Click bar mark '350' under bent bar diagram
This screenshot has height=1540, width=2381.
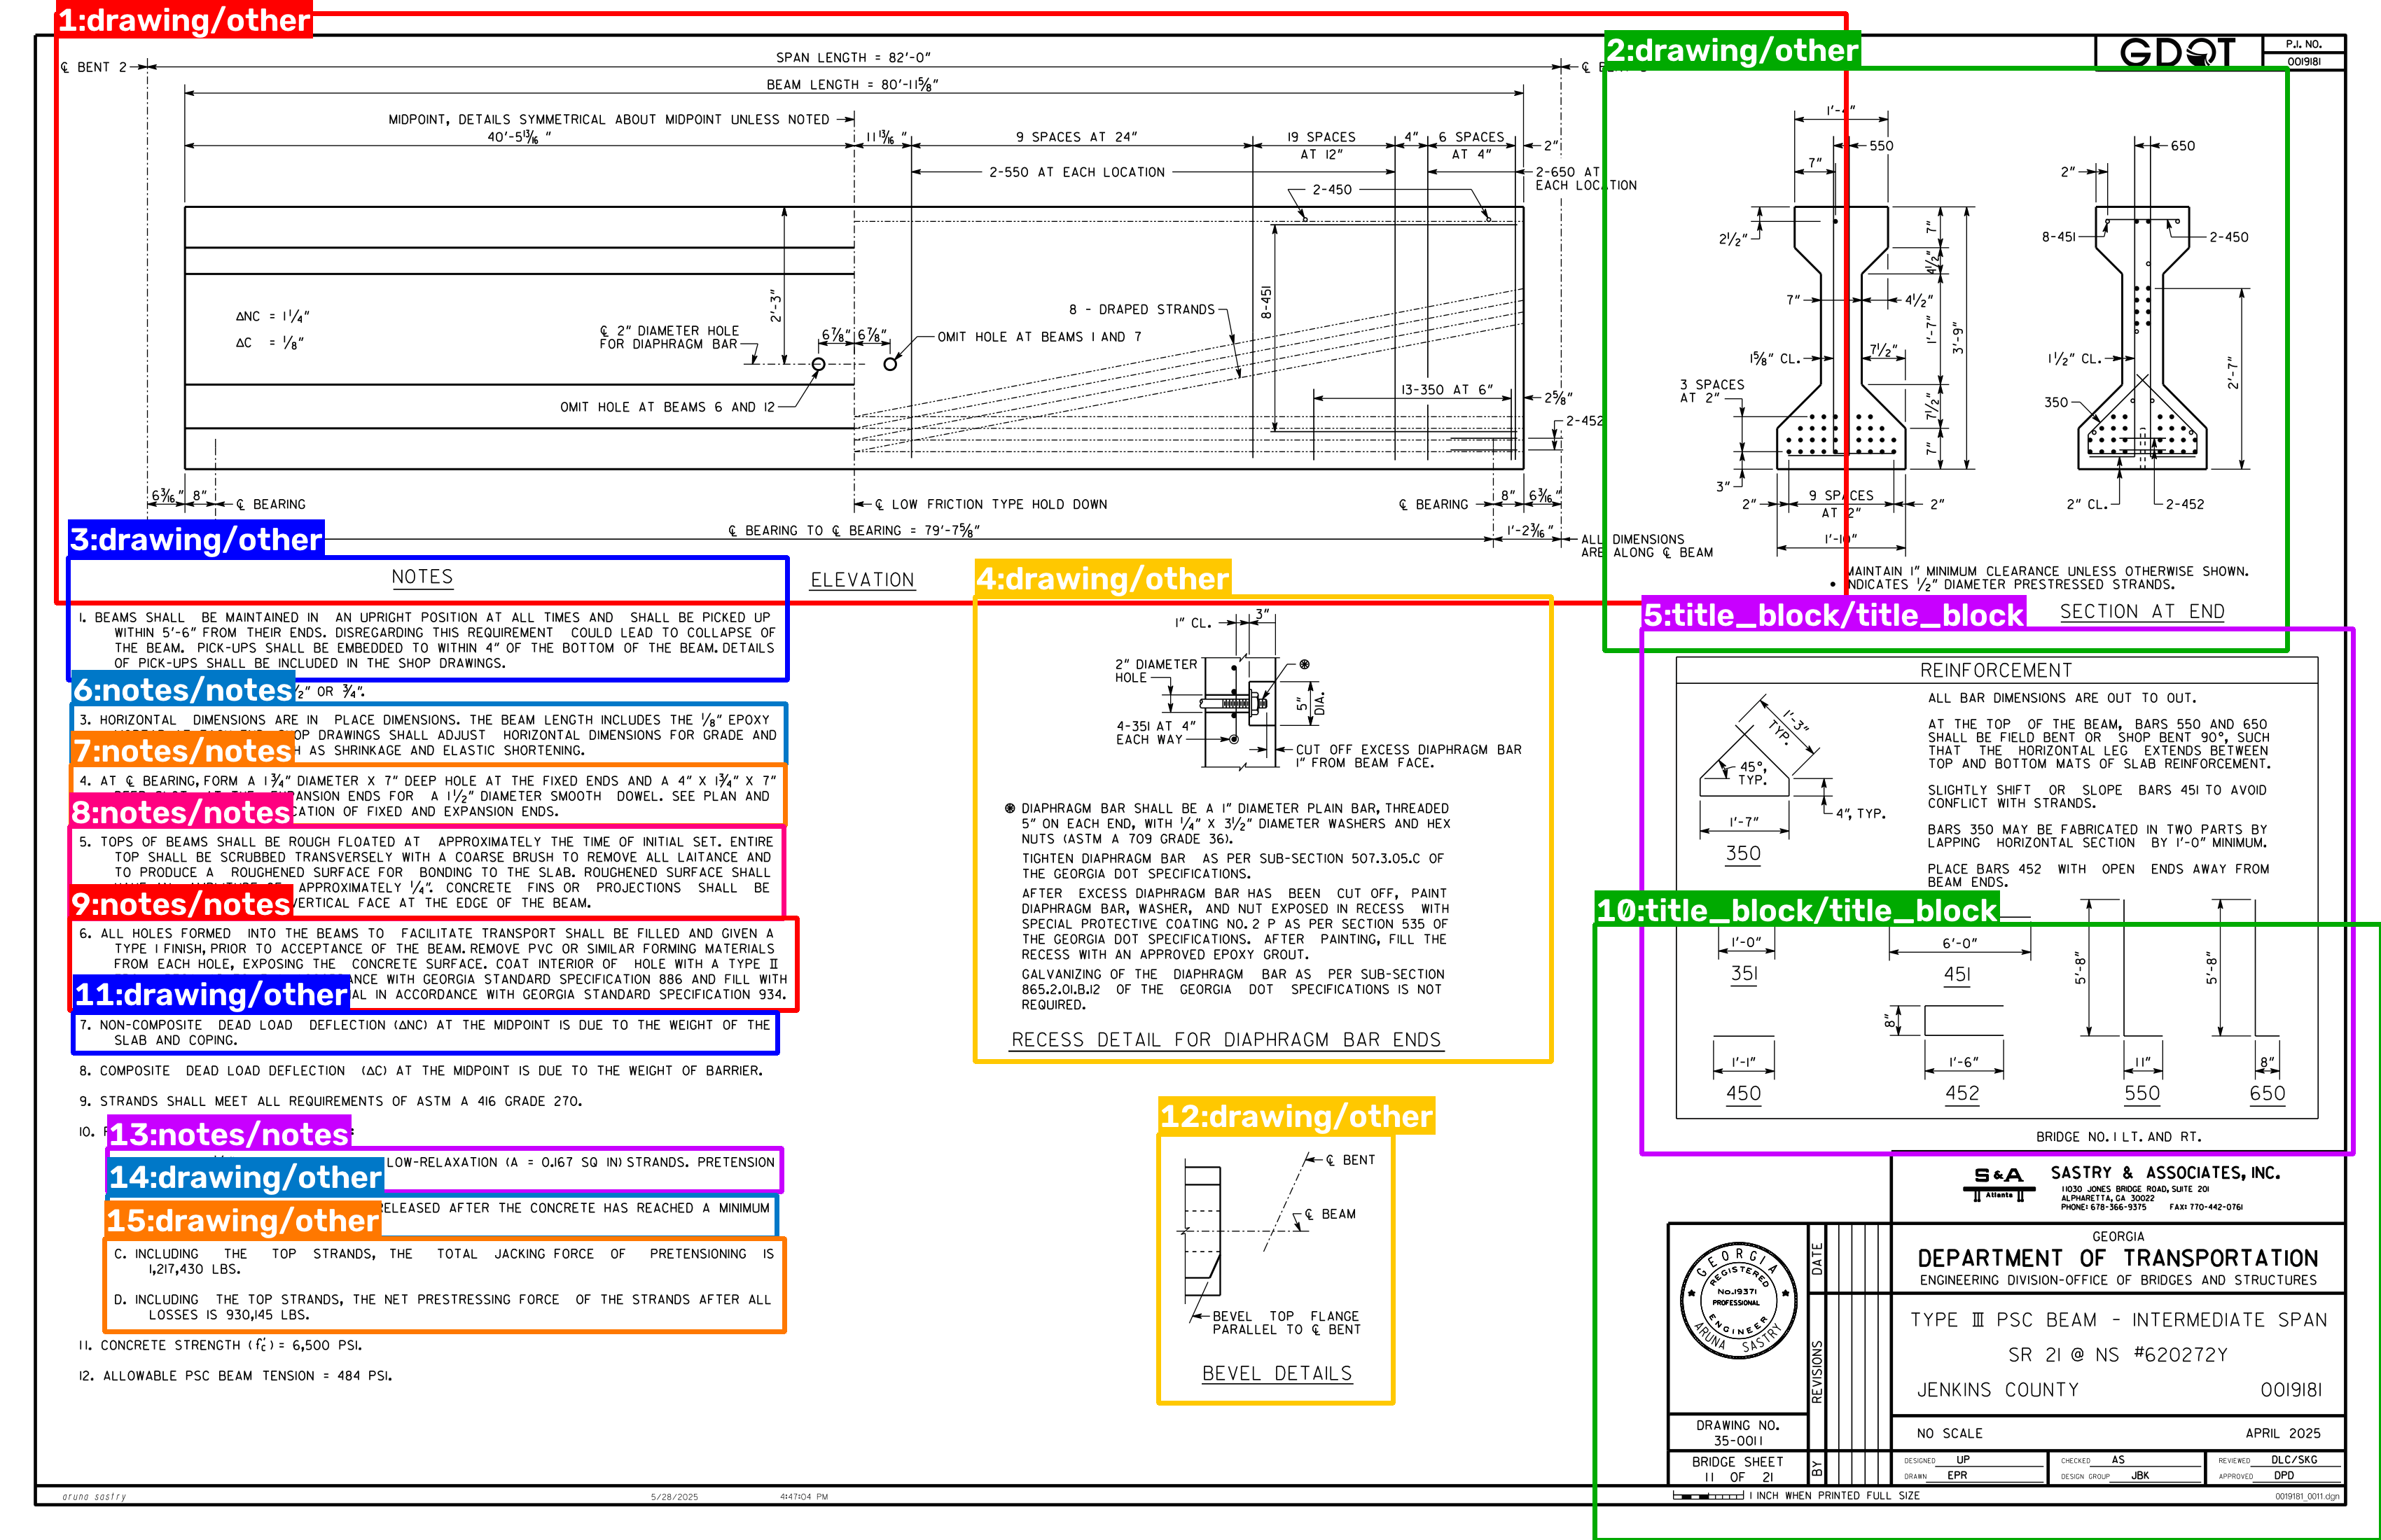(1743, 853)
